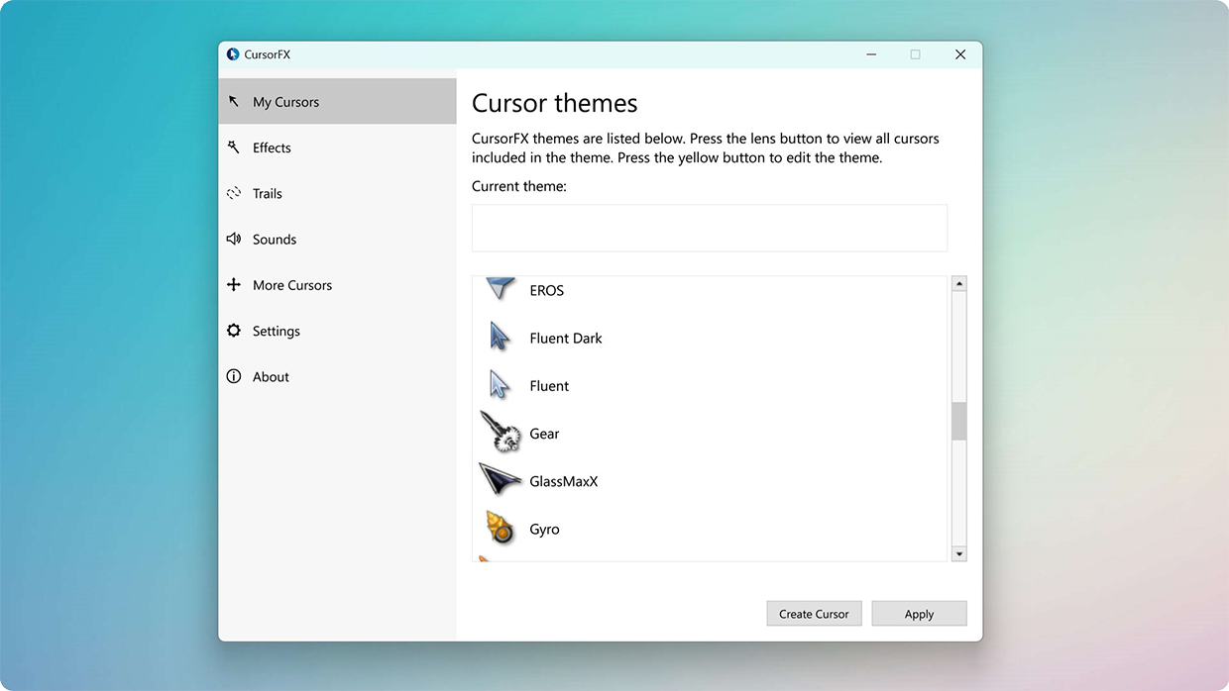
Task: Click the Sounds speaker icon
Action: [x=234, y=239]
